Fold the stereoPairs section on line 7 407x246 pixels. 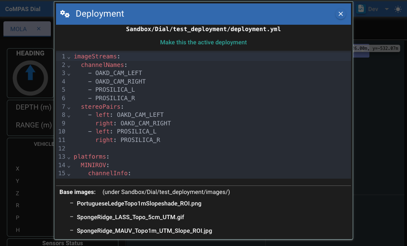click(x=69, y=107)
